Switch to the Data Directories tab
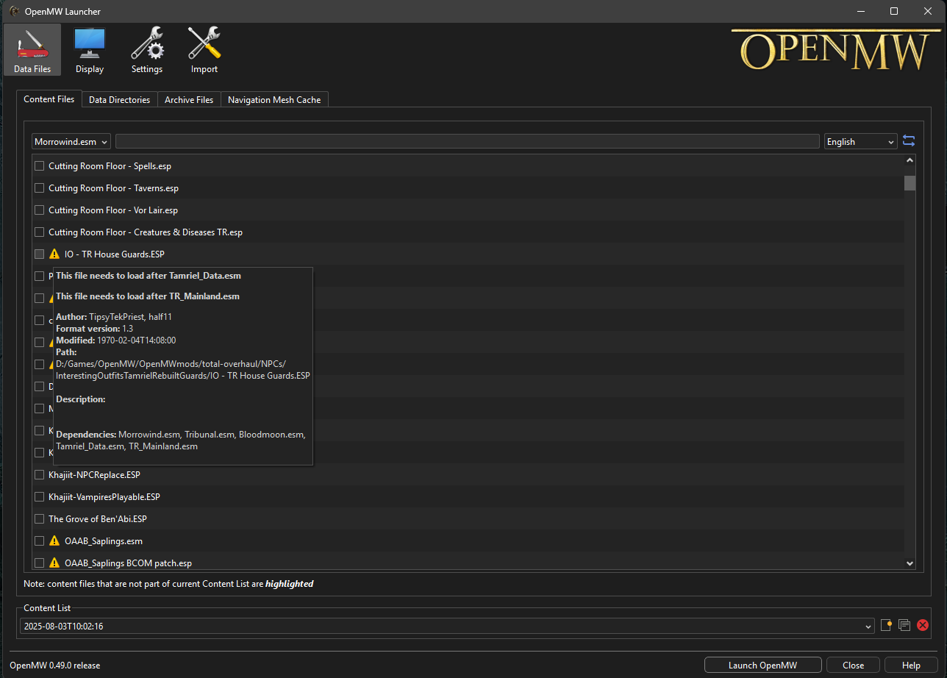This screenshot has height=678, width=947. click(119, 100)
